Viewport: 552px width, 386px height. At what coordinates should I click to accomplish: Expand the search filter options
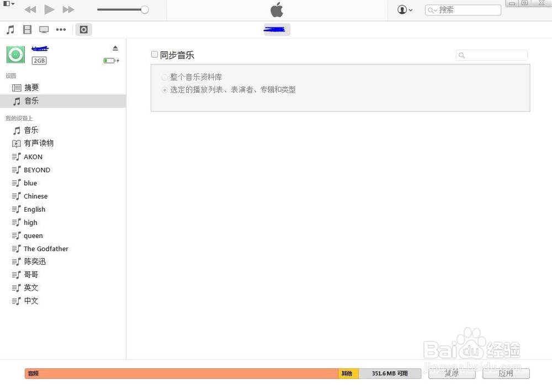point(461,55)
